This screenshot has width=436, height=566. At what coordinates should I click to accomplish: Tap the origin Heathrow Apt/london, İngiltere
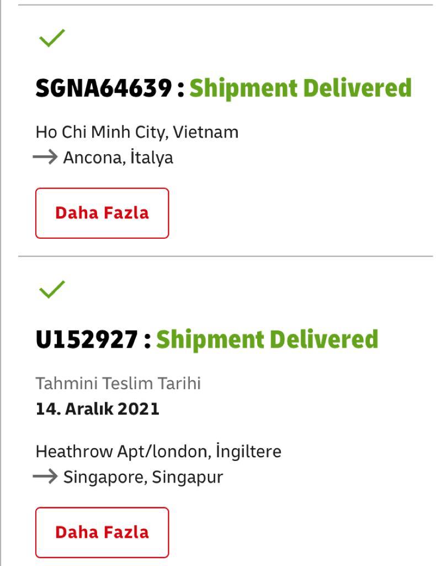(158, 452)
